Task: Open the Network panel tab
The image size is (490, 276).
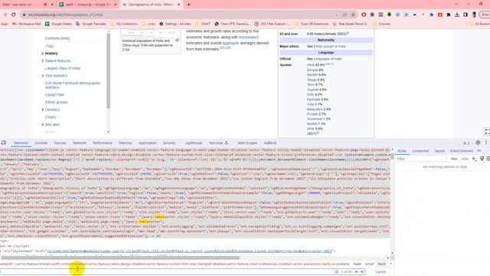Action: (x=80, y=143)
